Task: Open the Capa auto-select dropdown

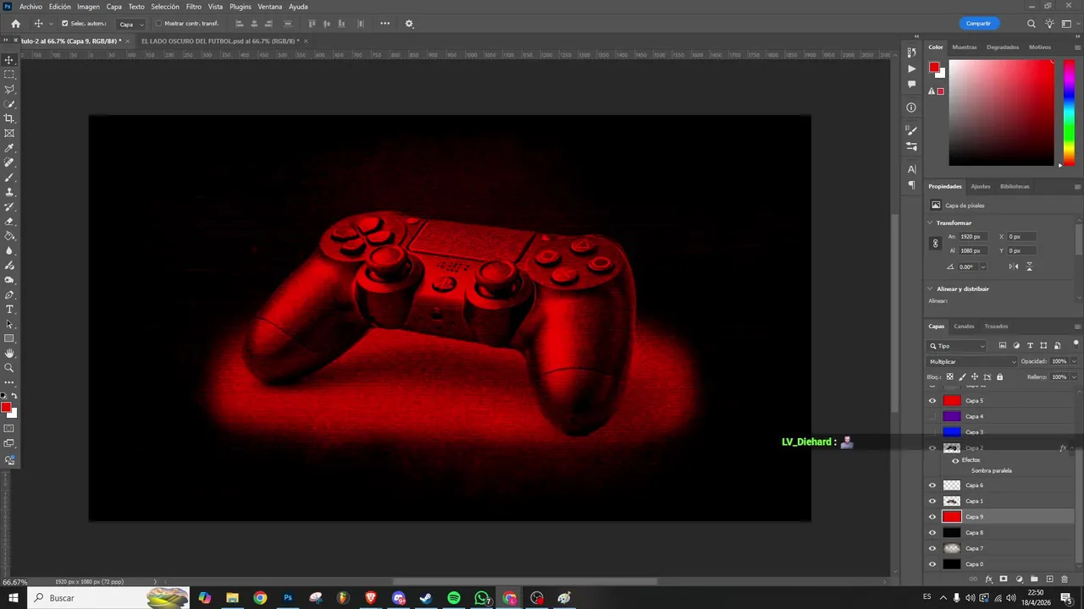Action: (130, 24)
